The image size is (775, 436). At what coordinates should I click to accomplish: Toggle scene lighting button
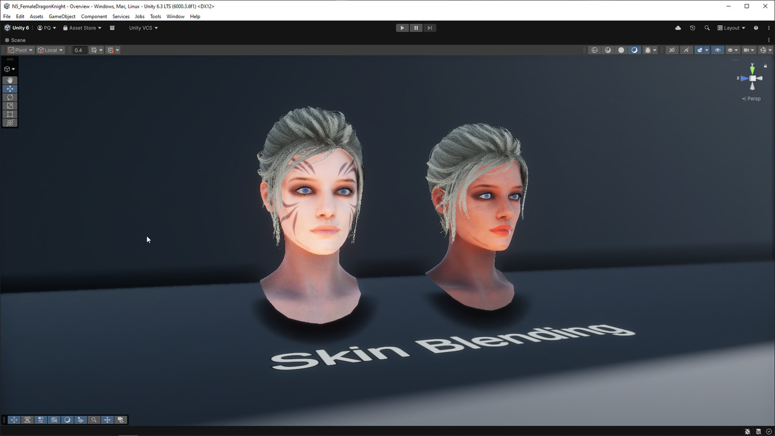point(686,50)
